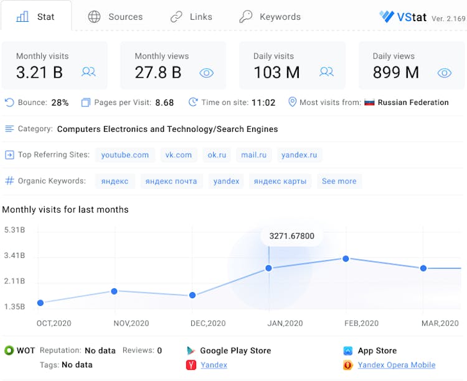
Task: Click the Monthly views eye icon
Action: point(206,73)
